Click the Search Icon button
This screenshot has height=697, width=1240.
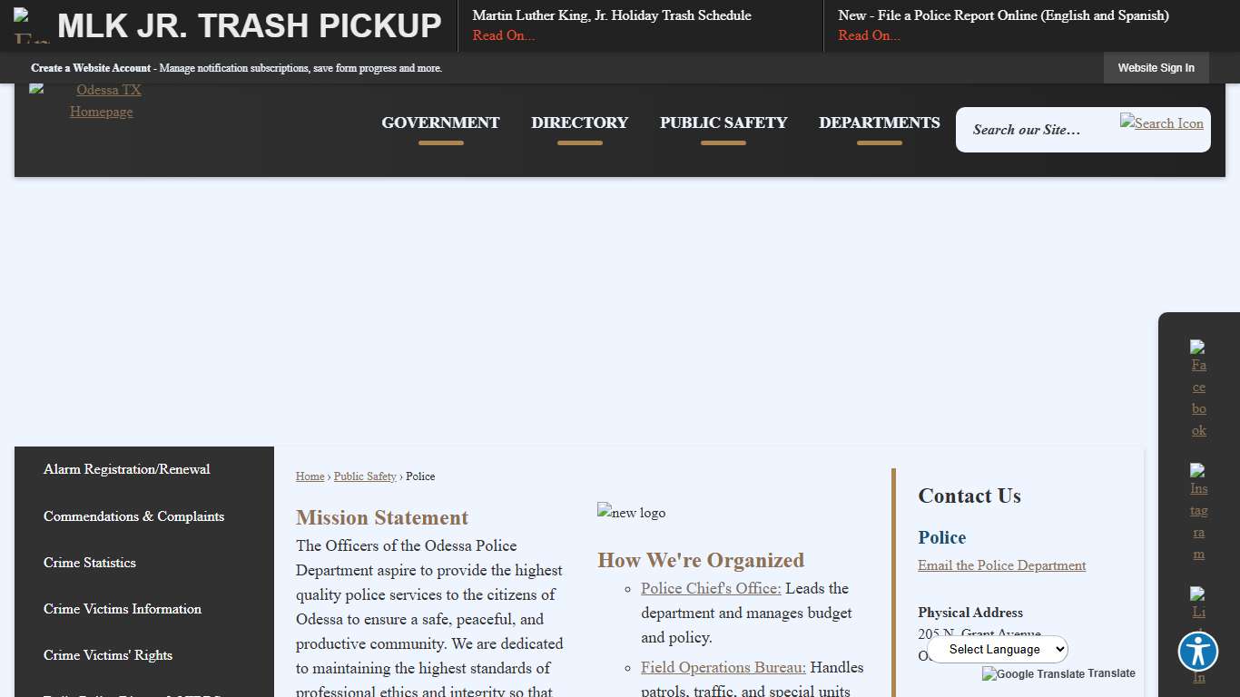point(1161,123)
